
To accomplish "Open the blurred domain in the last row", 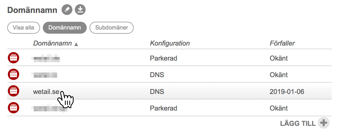I will (x=49, y=108).
